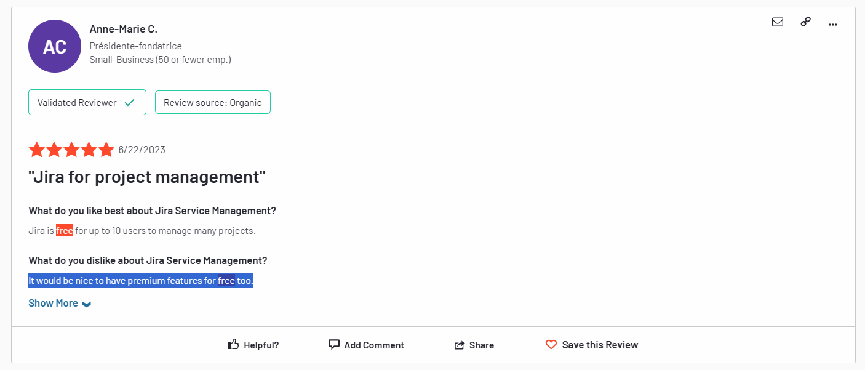The height and width of the screenshot is (370, 865).
Task: Expand review with Show More
Action: (53, 304)
